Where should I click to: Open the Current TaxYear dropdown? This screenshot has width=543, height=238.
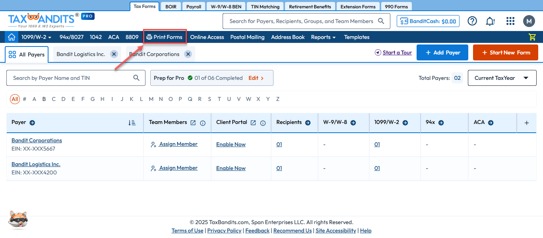tap(502, 78)
